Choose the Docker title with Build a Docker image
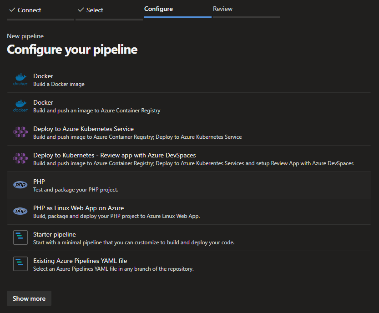The image size is (379, 313). (x=43, y=76)
